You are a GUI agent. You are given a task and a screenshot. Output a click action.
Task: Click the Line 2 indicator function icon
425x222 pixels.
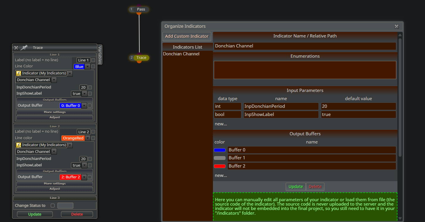click(18, 145)
